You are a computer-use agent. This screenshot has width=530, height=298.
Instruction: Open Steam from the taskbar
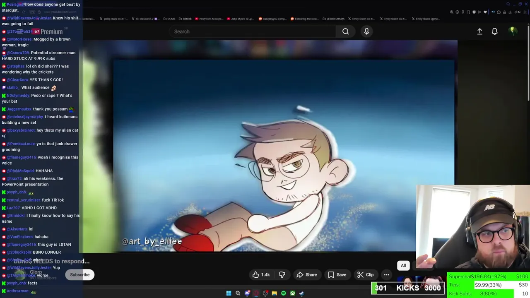(x=301, y=293)
